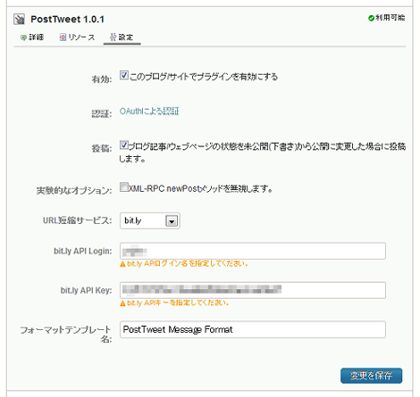Click the bit.ly dropdown arrow button
The height and width of the screenshot is (397, 420).
coord(172,221)
